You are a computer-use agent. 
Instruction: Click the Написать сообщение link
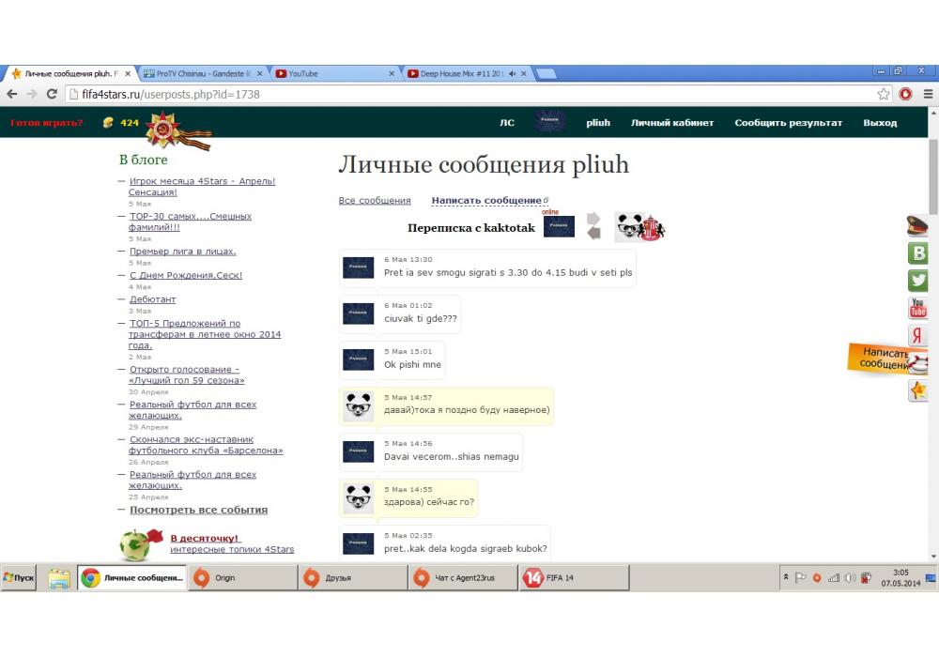pyautogui.click(x=486, y=201)
